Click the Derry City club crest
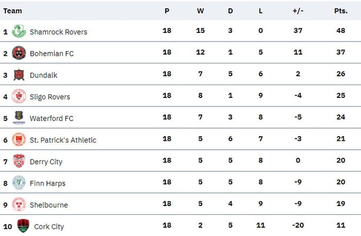This screenshot has width=361, height=236. pyautogui.click(x=19, y=161)
